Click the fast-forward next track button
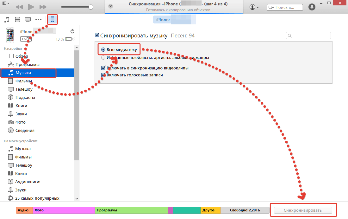348x219 pixels. pos(43,7)
